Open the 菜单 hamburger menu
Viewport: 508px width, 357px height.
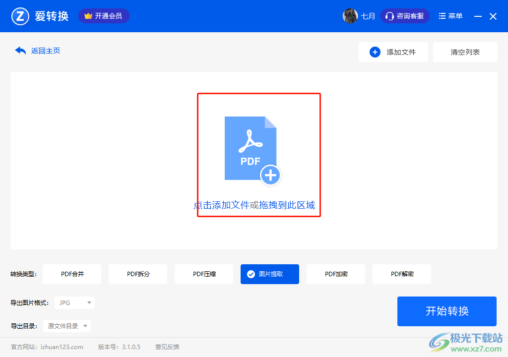click(450, 16)
